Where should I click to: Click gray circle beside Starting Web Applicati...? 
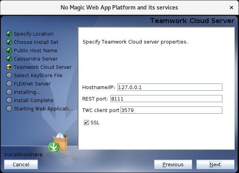pos(9,108)
